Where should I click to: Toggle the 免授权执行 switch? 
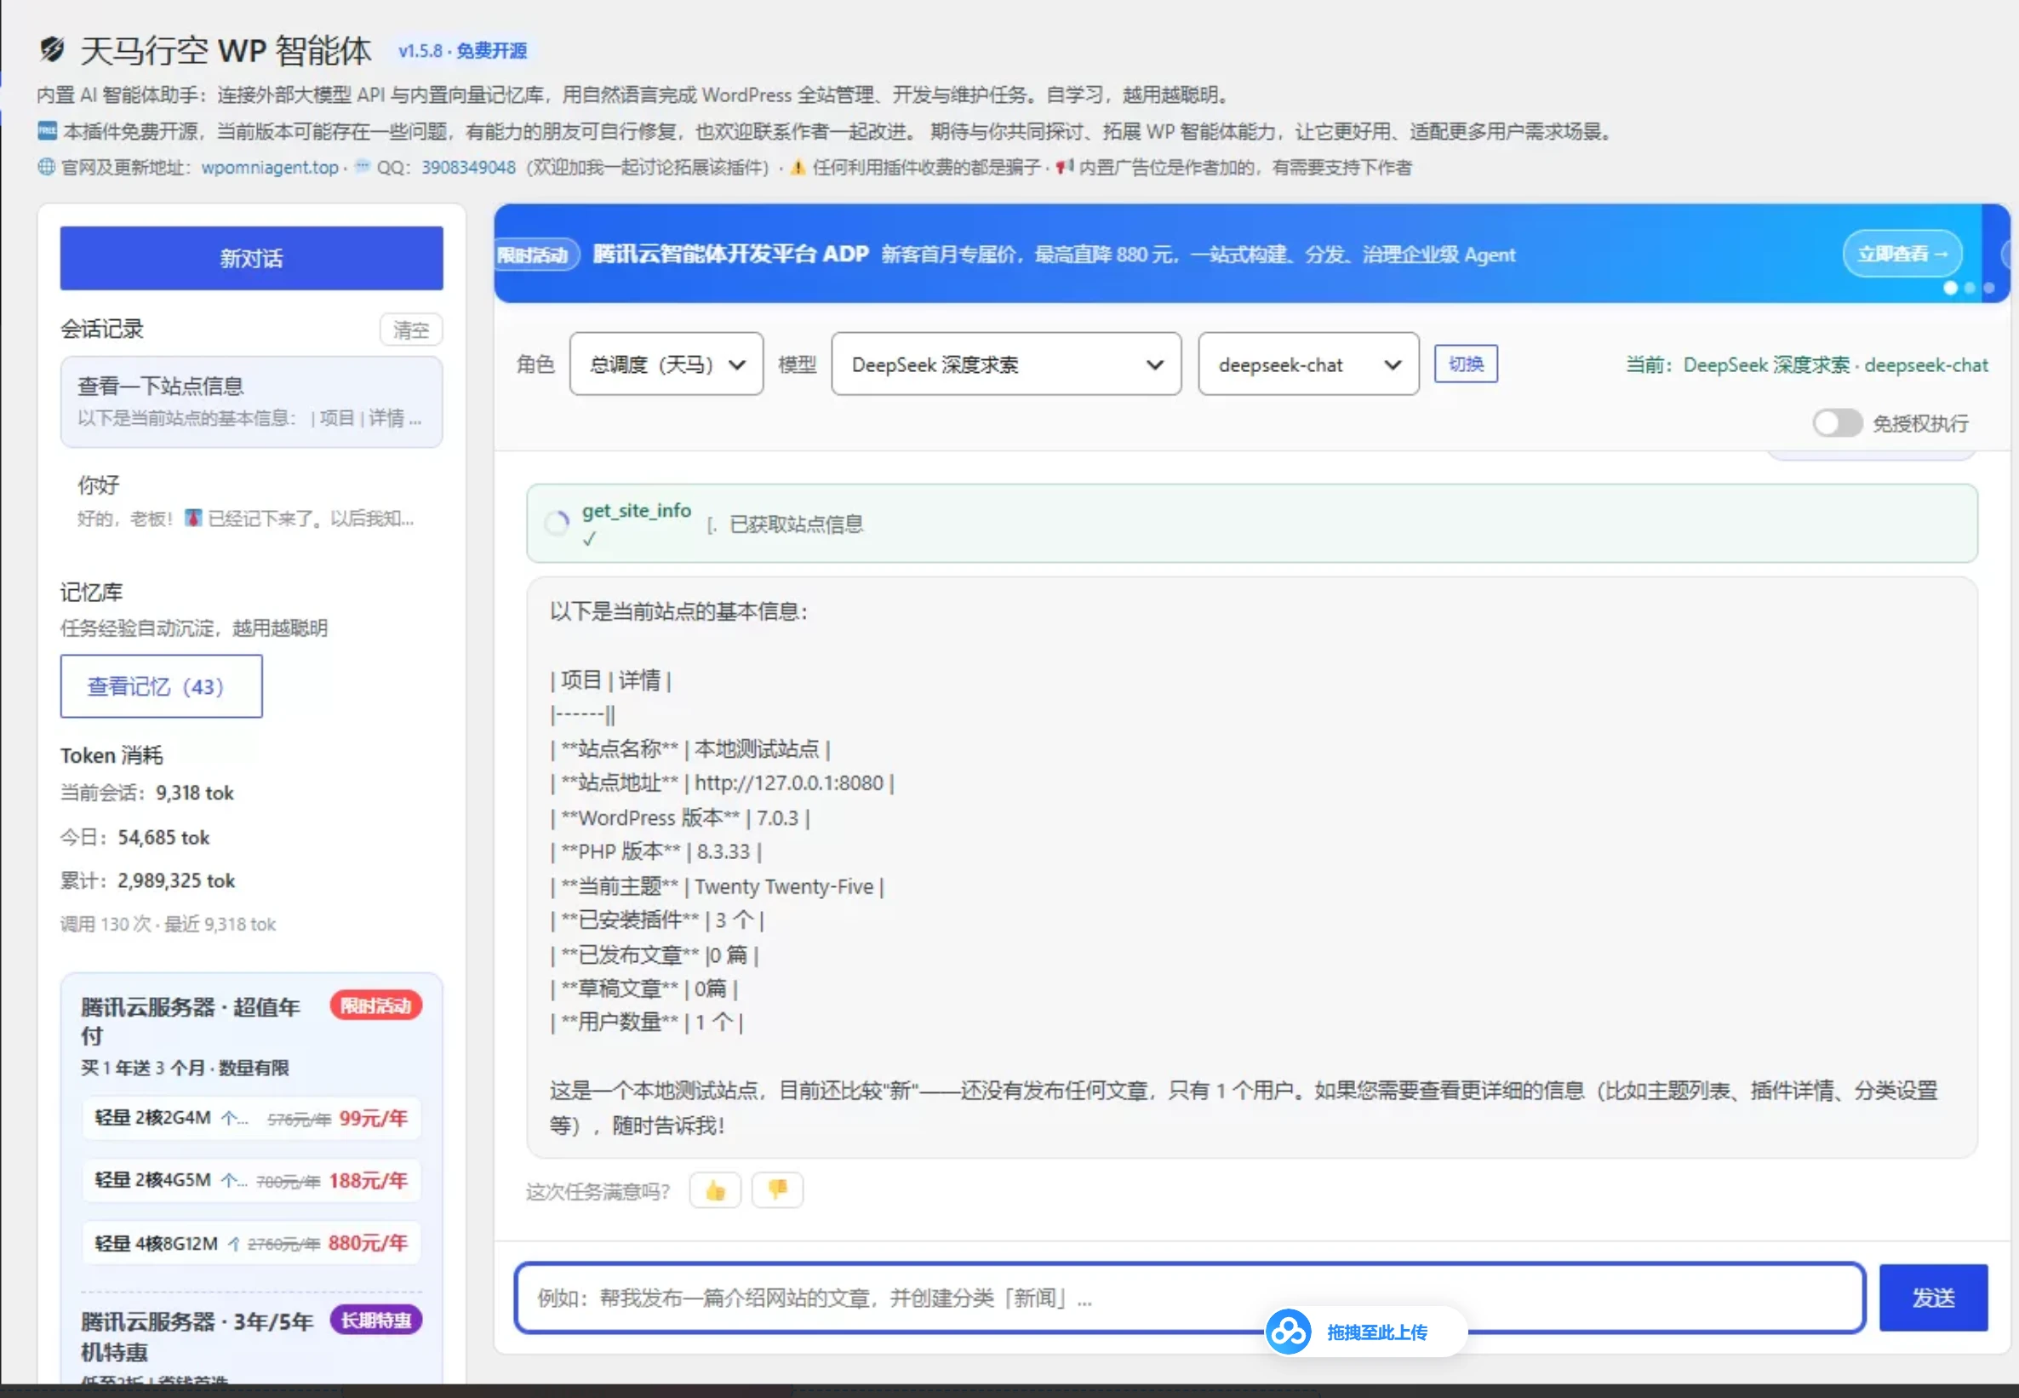[1837, 423]
